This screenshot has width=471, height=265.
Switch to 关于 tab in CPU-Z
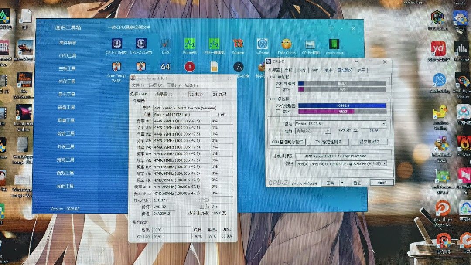click(x=361, y=70)
